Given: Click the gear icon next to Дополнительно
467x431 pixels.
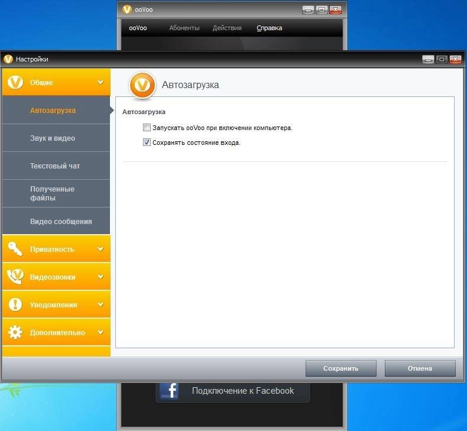Looking at the screenshot, I should (15, 332).
